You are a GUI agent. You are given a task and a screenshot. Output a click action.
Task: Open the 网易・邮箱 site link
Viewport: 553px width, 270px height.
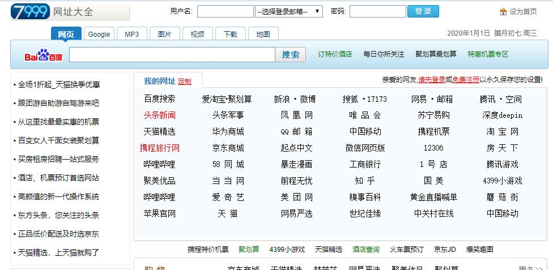click(432, 100)
